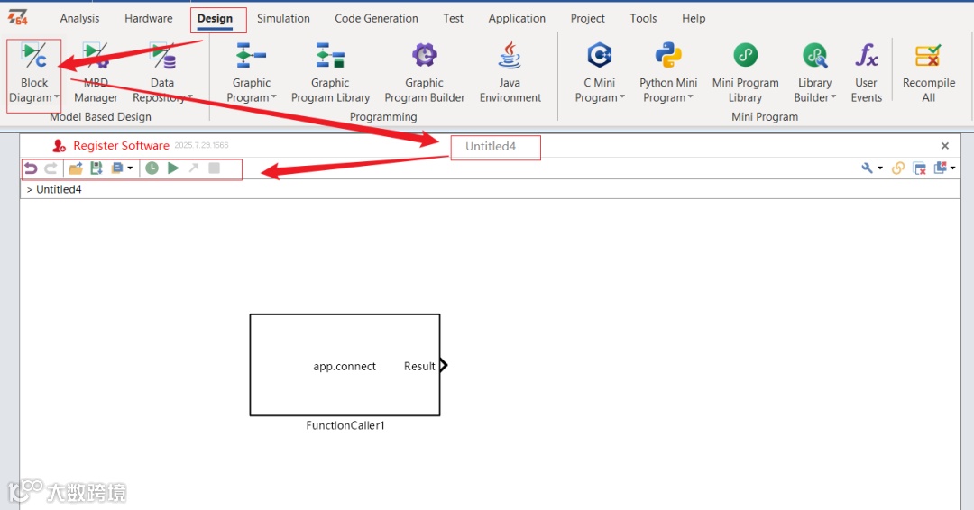The width and height of the screenshot is (974, 510).
Task: Click the blue document copy icon
Action: point(116,168)
